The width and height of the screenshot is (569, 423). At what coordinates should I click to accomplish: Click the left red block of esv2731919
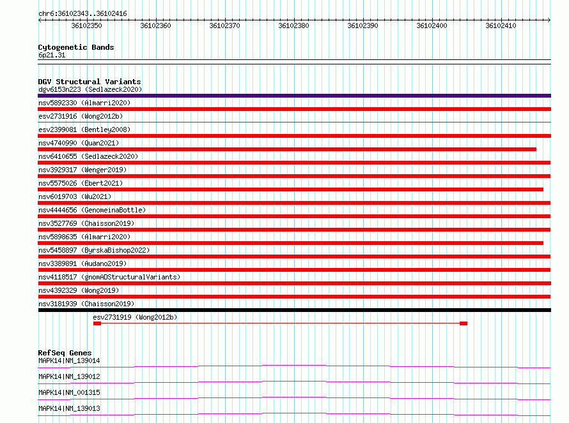point(97,323)
